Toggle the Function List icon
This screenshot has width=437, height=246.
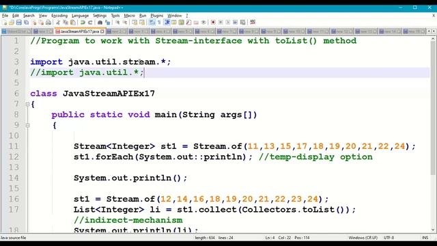pyautogui.click(x=188, y=23)
